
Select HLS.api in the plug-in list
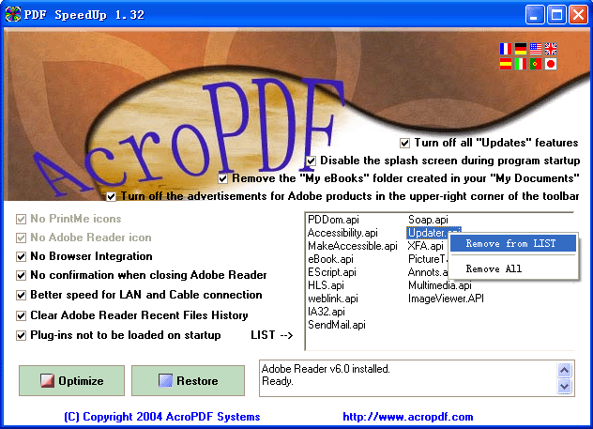tap(326, 285)
